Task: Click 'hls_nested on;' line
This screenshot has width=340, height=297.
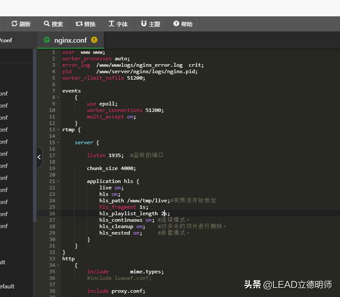Action: (x=121, y=233)
